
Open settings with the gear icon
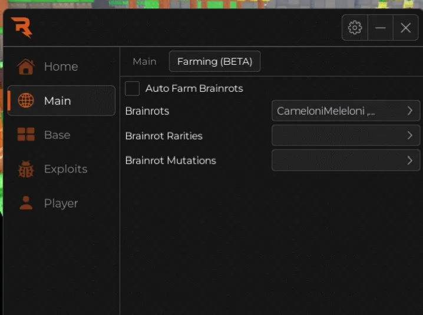[x=355, y=28]
